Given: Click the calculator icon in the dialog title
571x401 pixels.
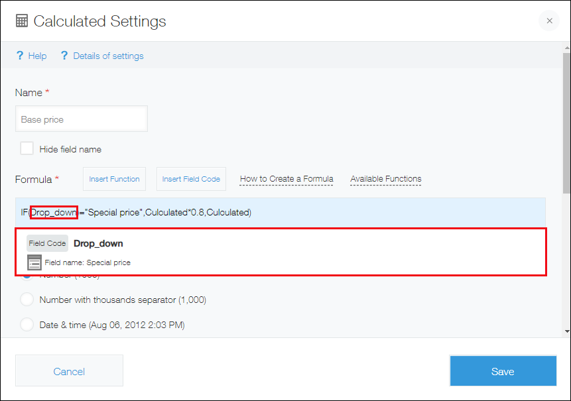Looking at the screenshot, I should 22,20.
